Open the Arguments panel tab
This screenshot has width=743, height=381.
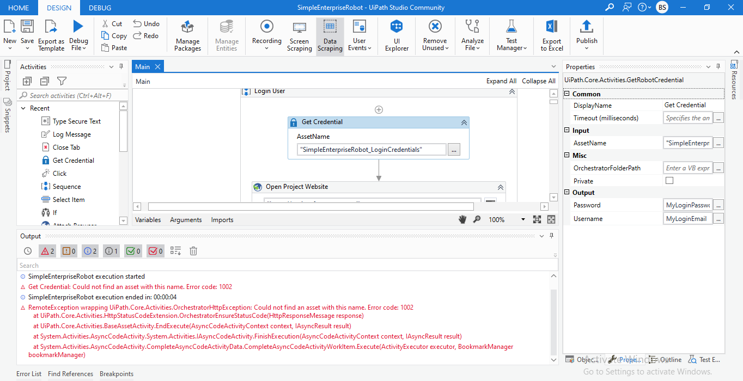coord(186,220)
